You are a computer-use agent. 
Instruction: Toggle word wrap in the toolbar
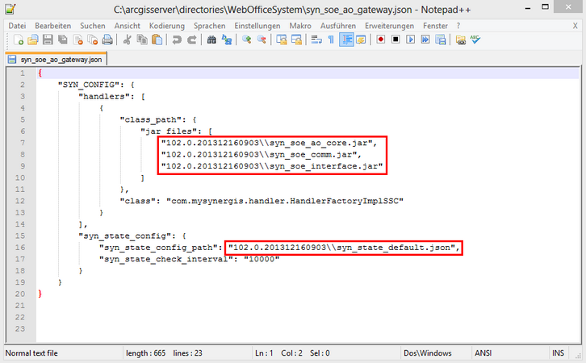(316, 40)
